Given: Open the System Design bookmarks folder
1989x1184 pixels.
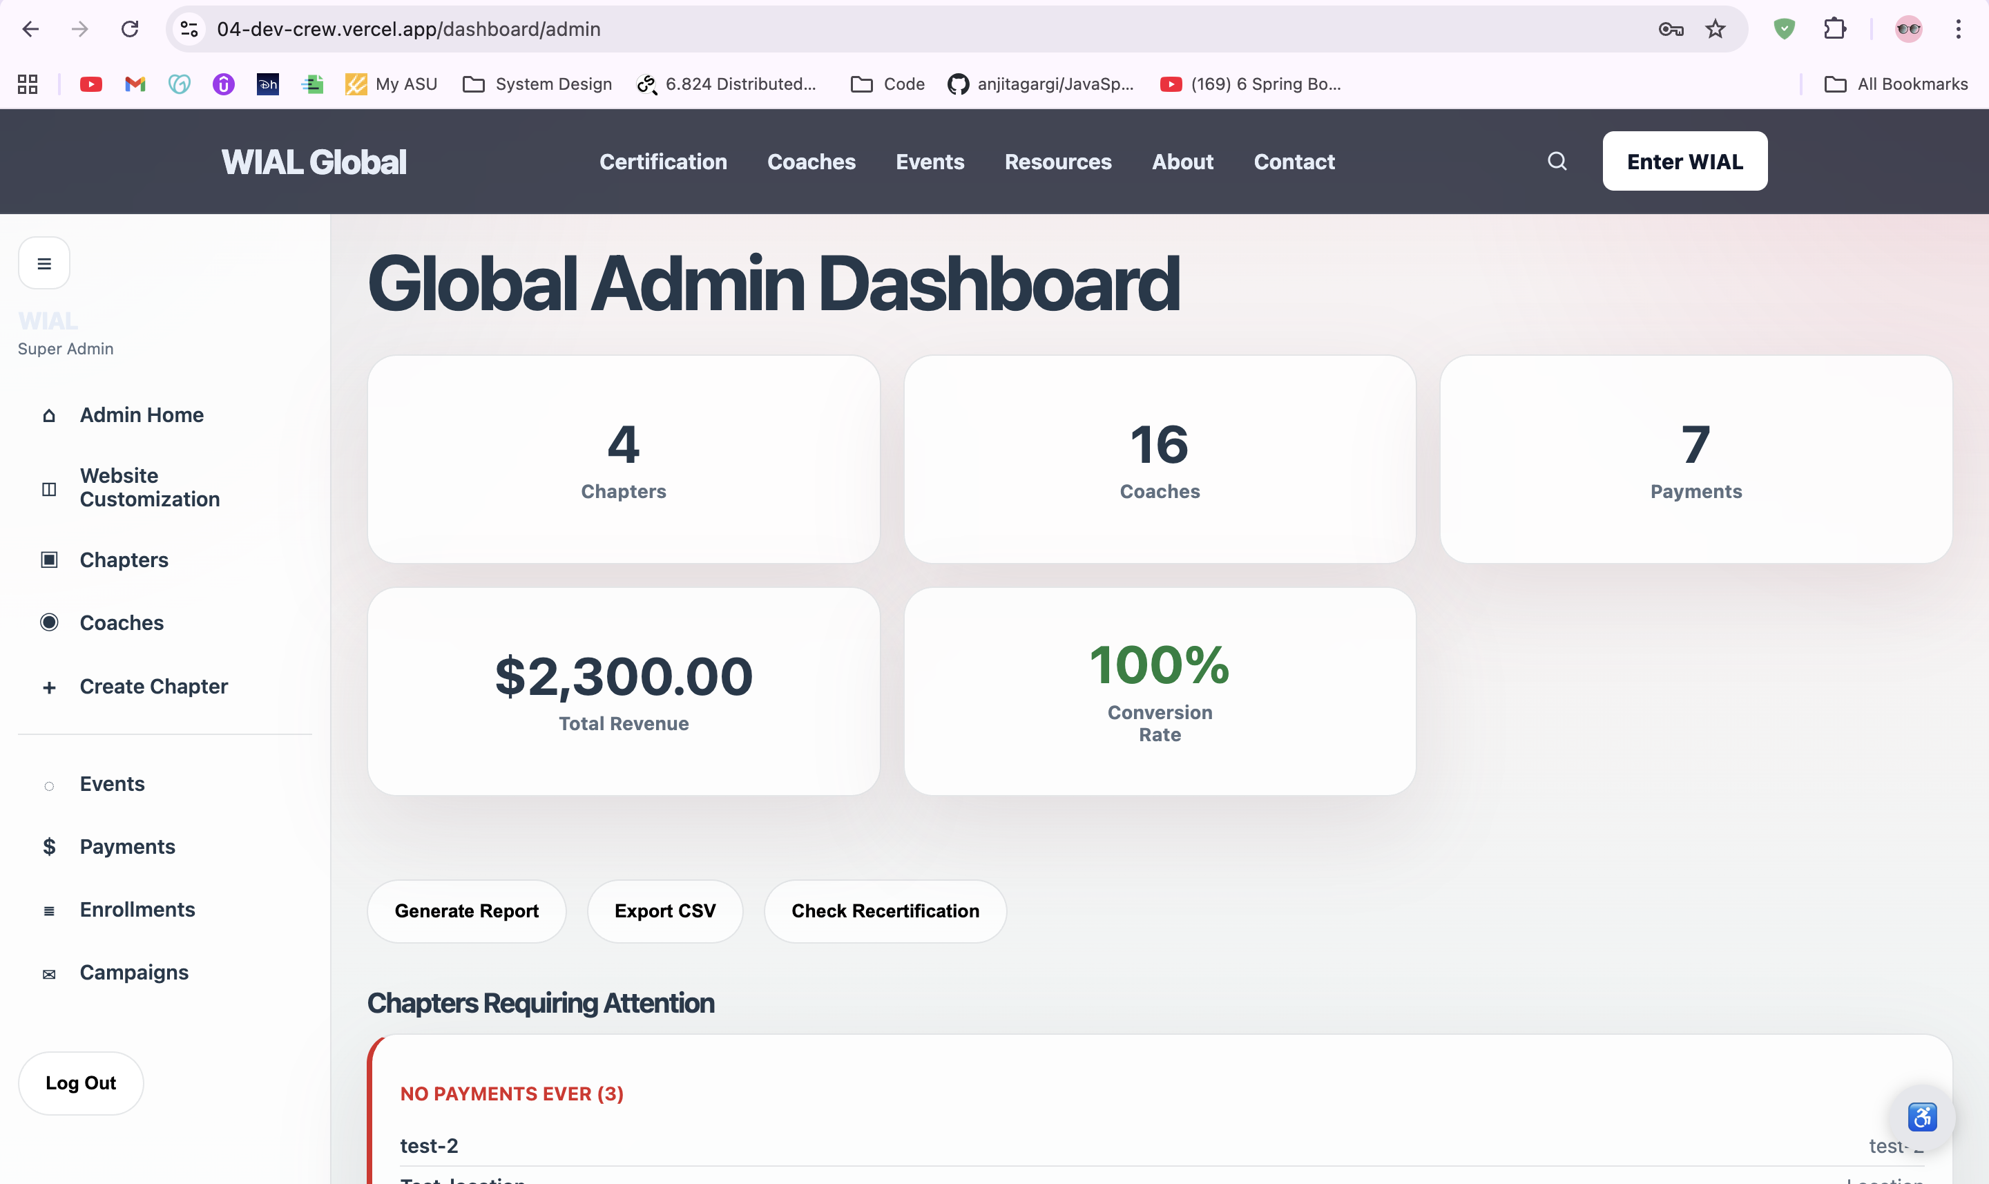Looking at the screenshot, I should (537, 84).
